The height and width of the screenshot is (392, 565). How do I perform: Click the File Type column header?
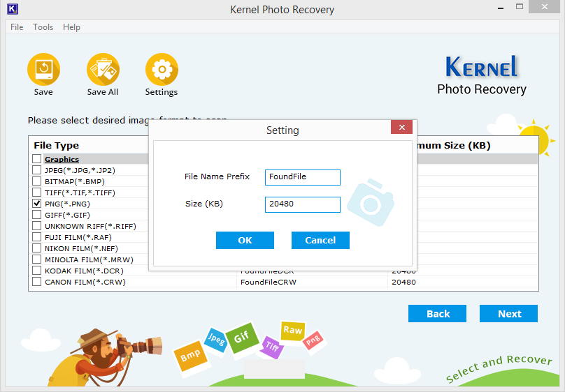[56, 146]
